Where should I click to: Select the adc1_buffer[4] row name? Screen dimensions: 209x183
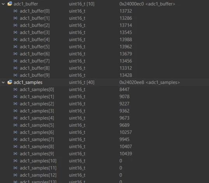tap(35, 40)
